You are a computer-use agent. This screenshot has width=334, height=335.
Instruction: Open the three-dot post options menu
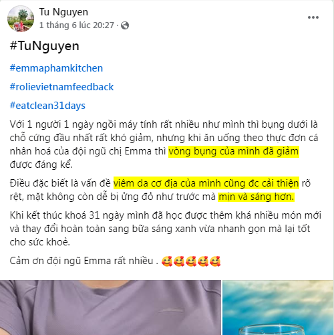coord(313,17)
